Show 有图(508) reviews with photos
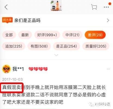The image size is (113, 109). pos(39,46)
